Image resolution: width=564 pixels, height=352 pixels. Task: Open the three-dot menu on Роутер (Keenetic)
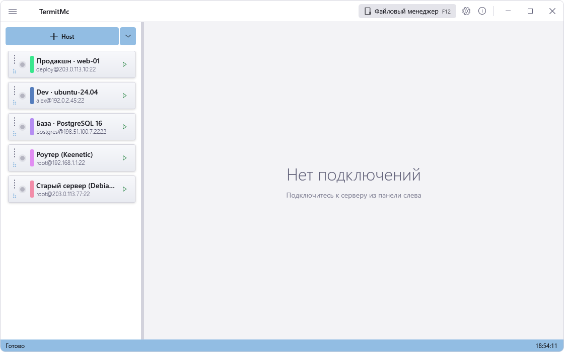(15, 153)
